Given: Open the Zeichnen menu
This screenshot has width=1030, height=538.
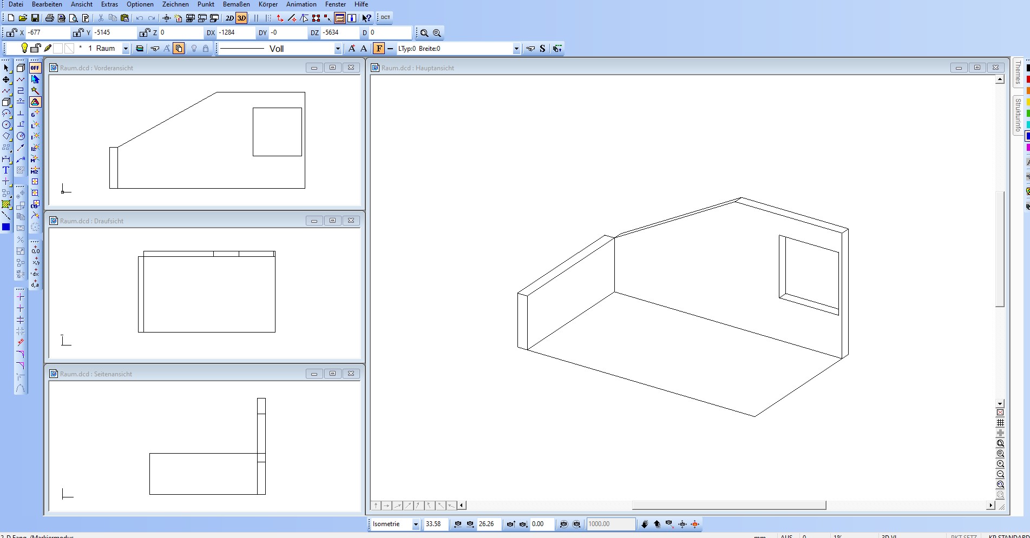Looking at the screenshot, I should (175, 4).
